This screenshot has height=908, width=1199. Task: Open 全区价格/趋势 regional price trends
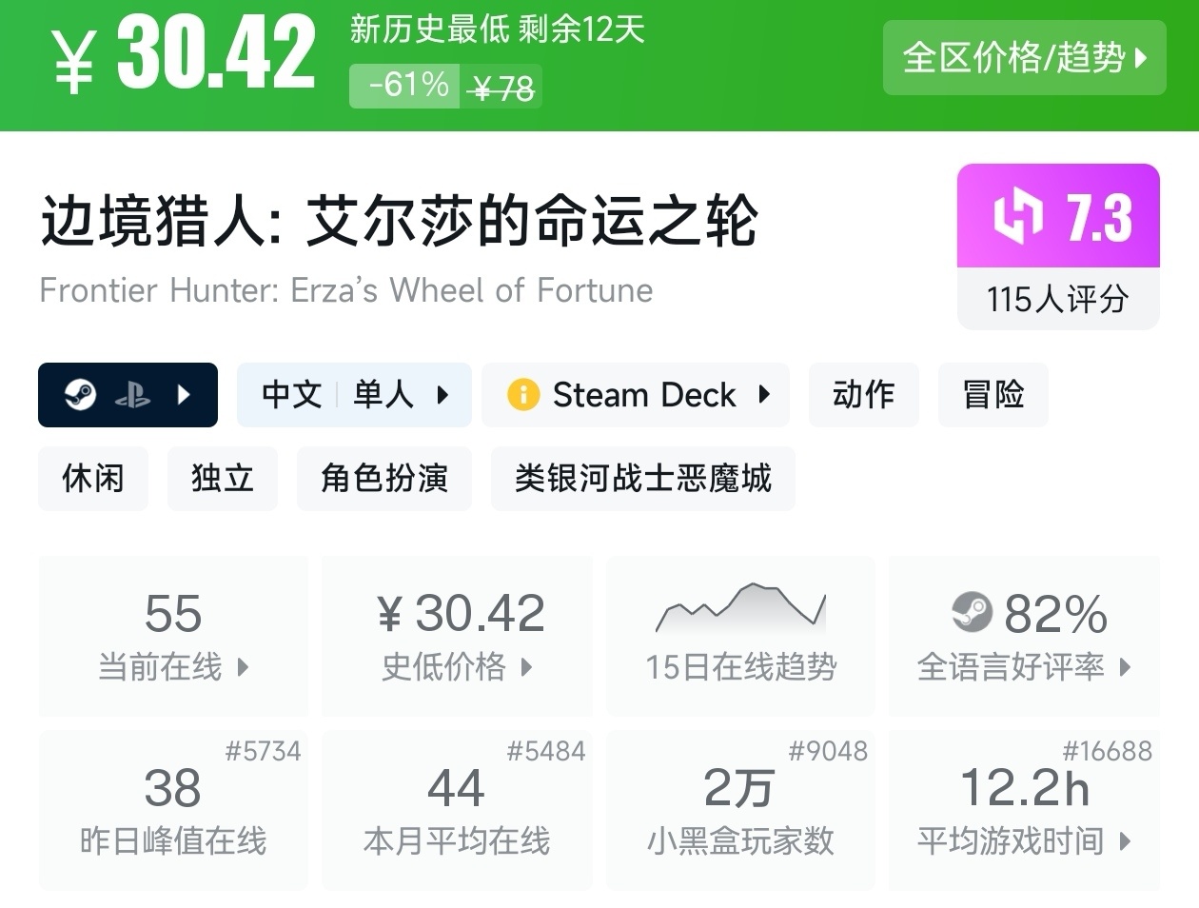coord(1024,58)
